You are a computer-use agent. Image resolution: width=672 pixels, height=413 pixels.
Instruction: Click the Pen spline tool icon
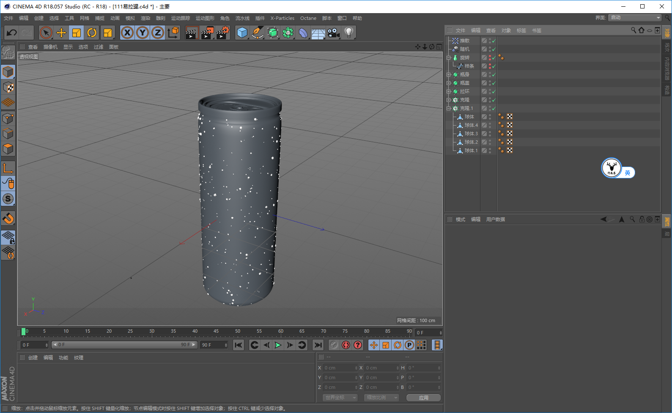[x=257, y=33]
